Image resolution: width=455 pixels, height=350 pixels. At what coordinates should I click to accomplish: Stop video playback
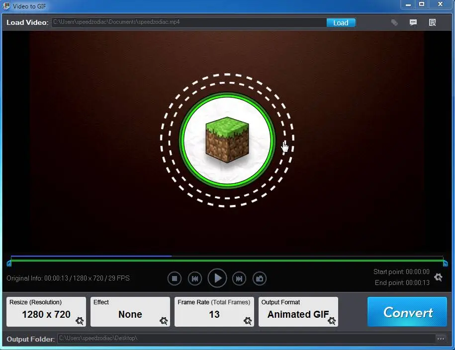[x=175, y=279]
